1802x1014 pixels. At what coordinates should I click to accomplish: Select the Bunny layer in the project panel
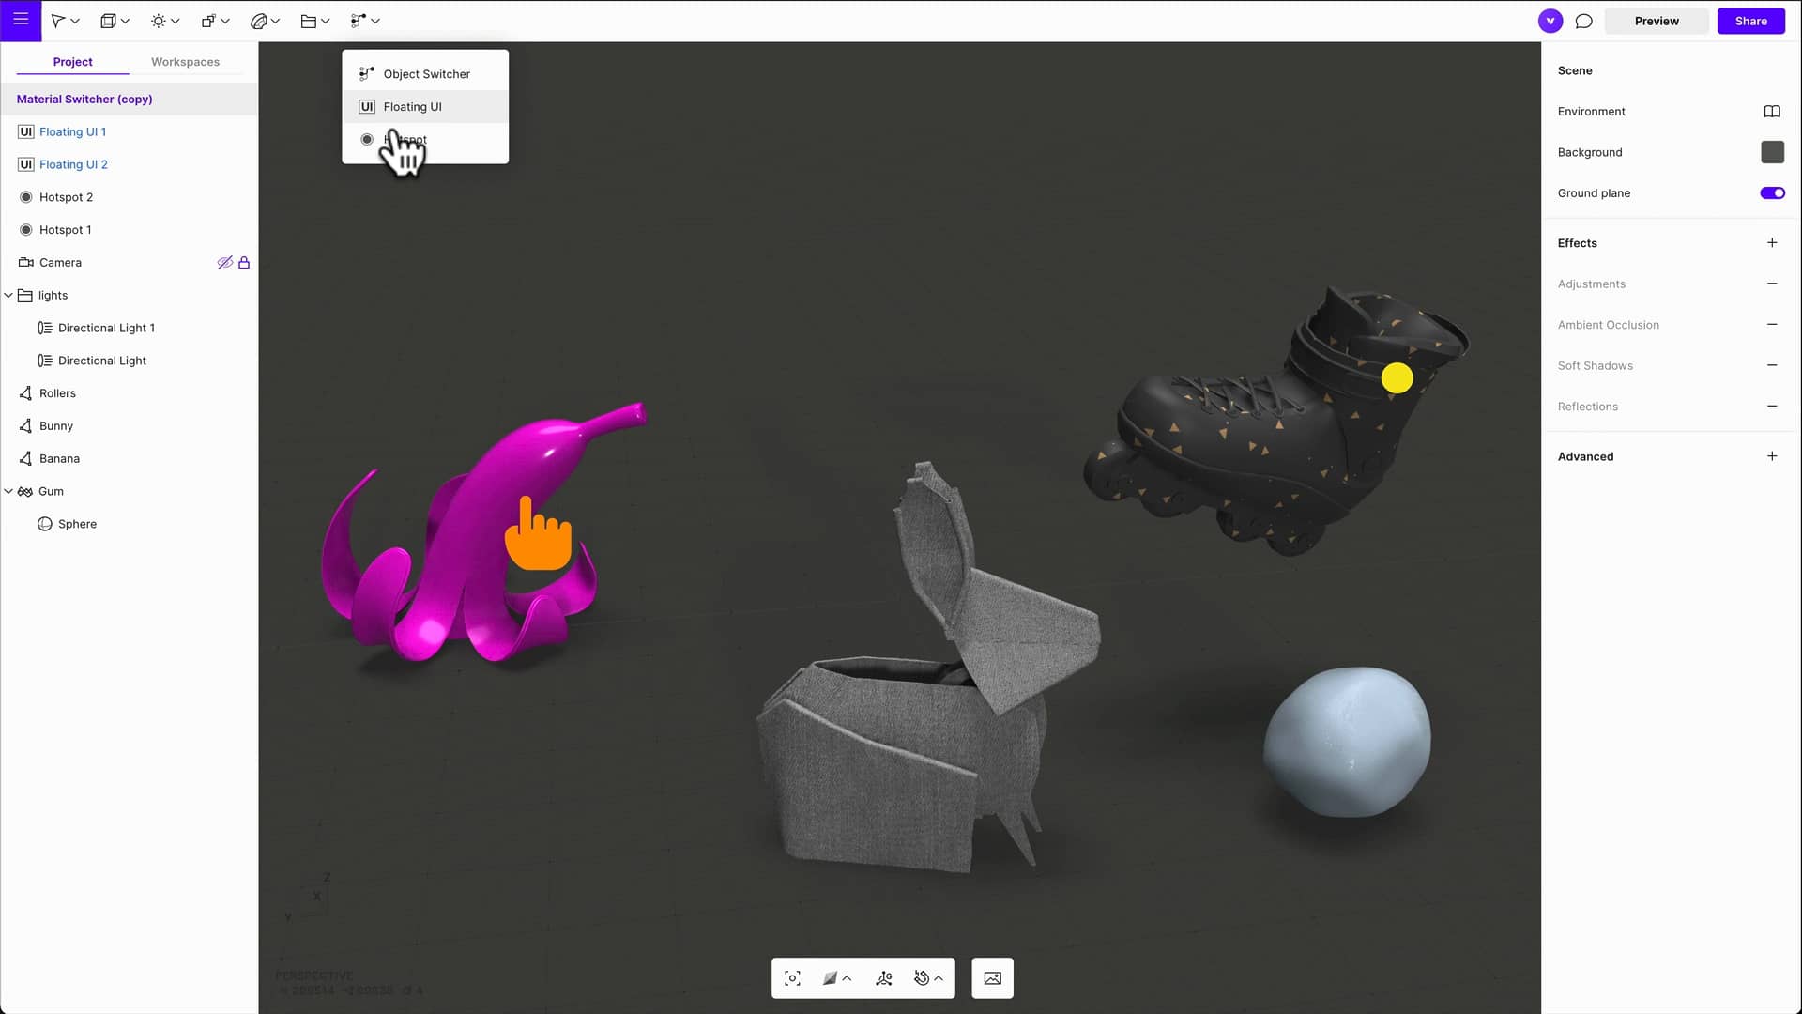pos(56,425)
